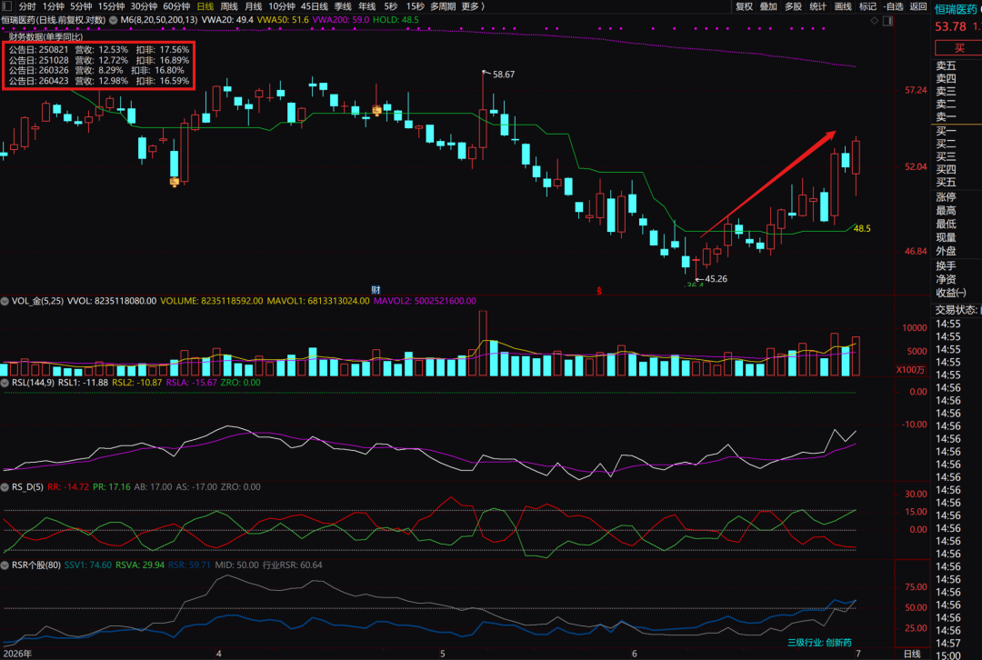Select the 15分钟 period tab

click(111, 6)
